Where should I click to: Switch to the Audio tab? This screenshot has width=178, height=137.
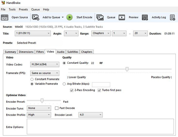61,52
